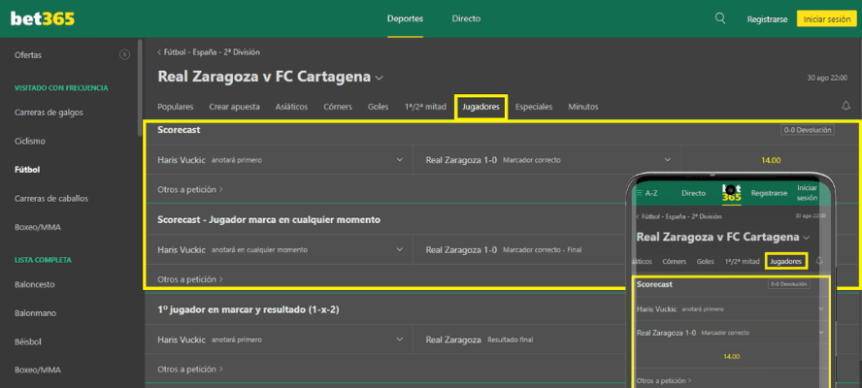This screenshot has height=388, width=862.
Task: Open Haris Vuckic dropdown under 1º jugador en marcar
Action: (x=280, y=339)
